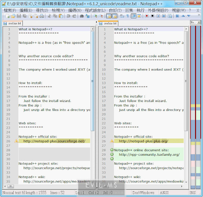Screen dimensions: 203x197
Task: Click warning marker on left line 26
Action: pos(16,141)
